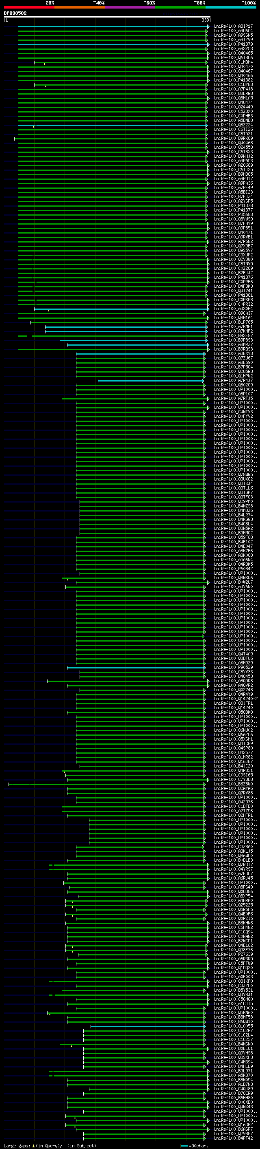Screen dimensions: 260x1149
Task: Select the UniRef100_Q78WR5 label
Action: coord(233,474)
